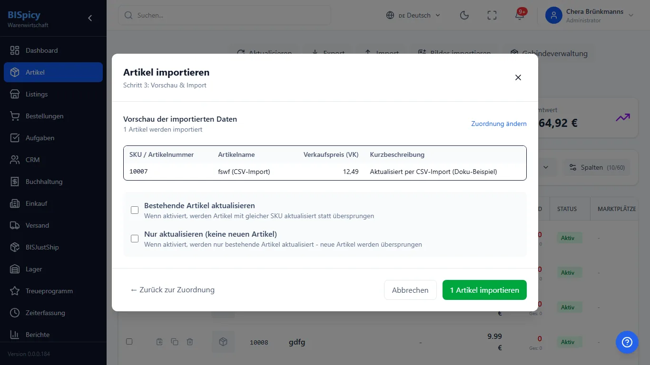
Task: Toggle fullscreen mode icon
Action: point(492,15)
